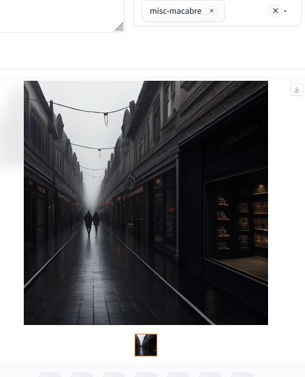This screenshot has height=377, width=305.
Task: Click the third button in the bottom row
Action: click(114, 375)
